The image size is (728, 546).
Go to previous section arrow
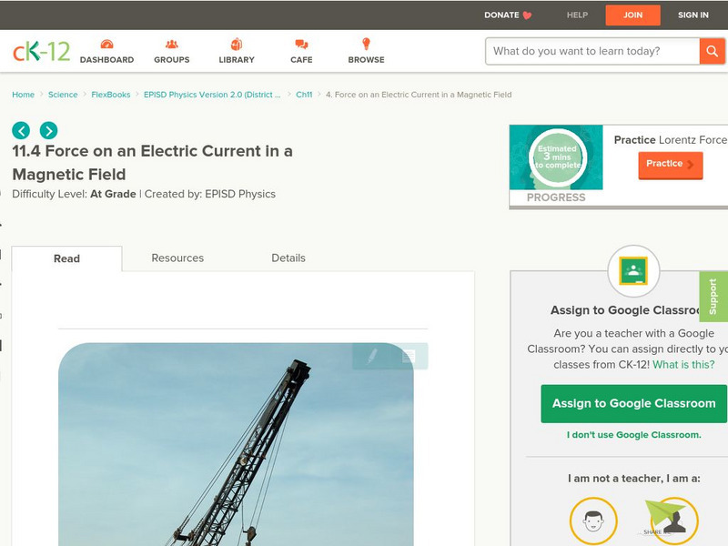click(21, 130)
